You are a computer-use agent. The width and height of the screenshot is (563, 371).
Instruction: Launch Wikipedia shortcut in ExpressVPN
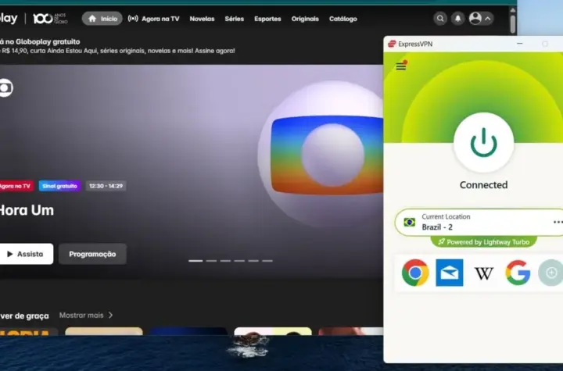(484, 273)
